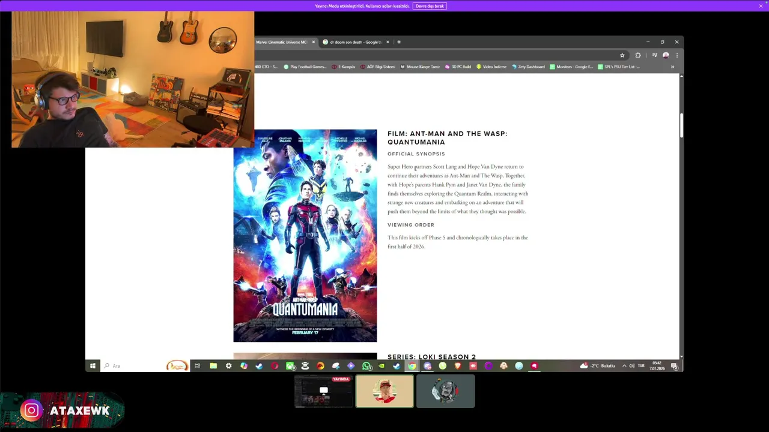
Task: Open Chrome from the taskbar
Action: click(x=412, y=365)
